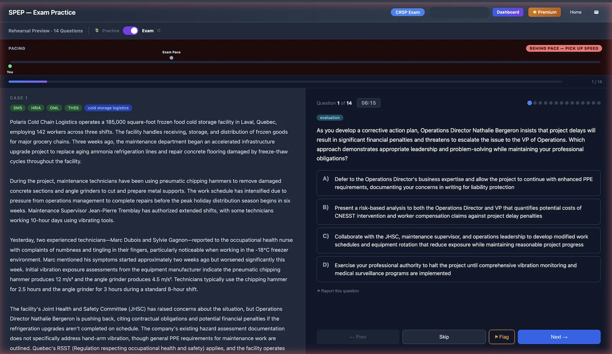This screenshot has width=612, height=354.
Task: Click the evaluation tag above the question
Action: (x=330, y=118)
